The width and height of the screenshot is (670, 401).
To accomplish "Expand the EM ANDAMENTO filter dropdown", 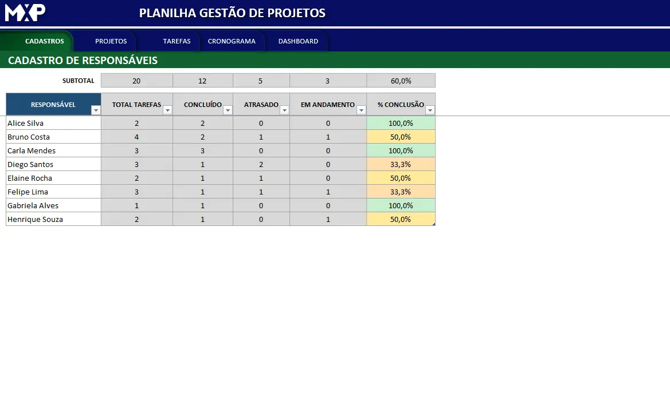I will pos(361,110).
